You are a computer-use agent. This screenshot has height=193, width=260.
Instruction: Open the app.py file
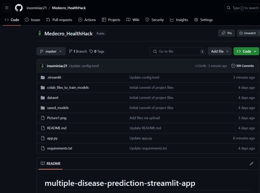coord(52,138)
